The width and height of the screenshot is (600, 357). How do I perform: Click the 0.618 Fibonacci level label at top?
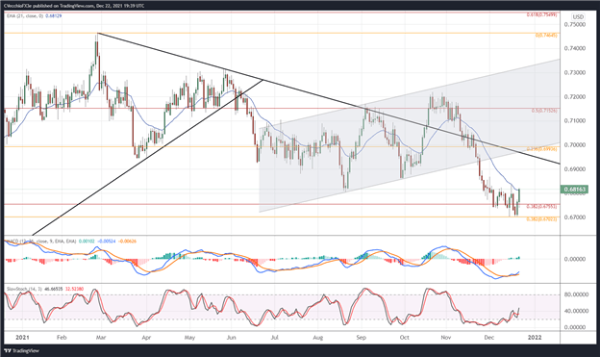pyautogui.click(x=541, y=14)
